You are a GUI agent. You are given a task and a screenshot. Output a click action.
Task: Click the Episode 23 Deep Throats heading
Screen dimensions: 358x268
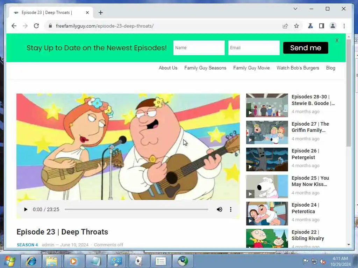click(x=62, y=232)
